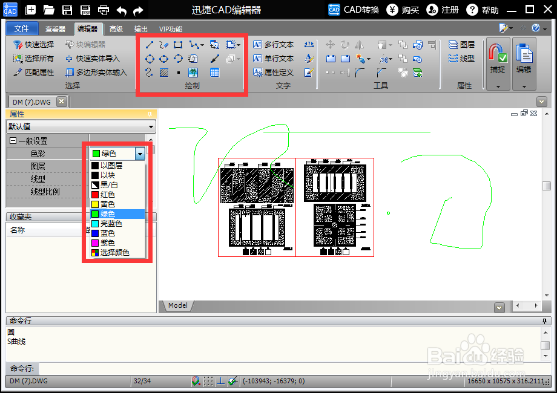Select the Ellipse drawing tool
The height and width of the screenshot is (393, 557).
(x=163, y=59)
